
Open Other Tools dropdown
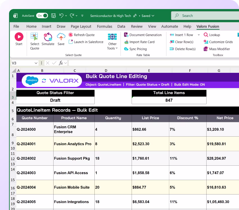coord(112,41)
